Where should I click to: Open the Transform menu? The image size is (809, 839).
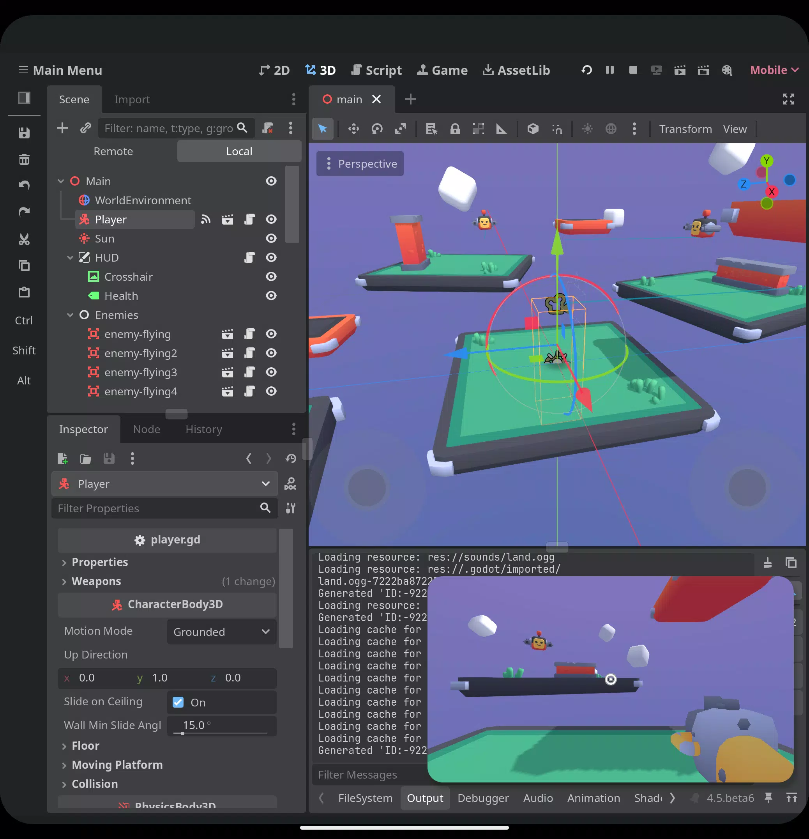tap(685, 129)
